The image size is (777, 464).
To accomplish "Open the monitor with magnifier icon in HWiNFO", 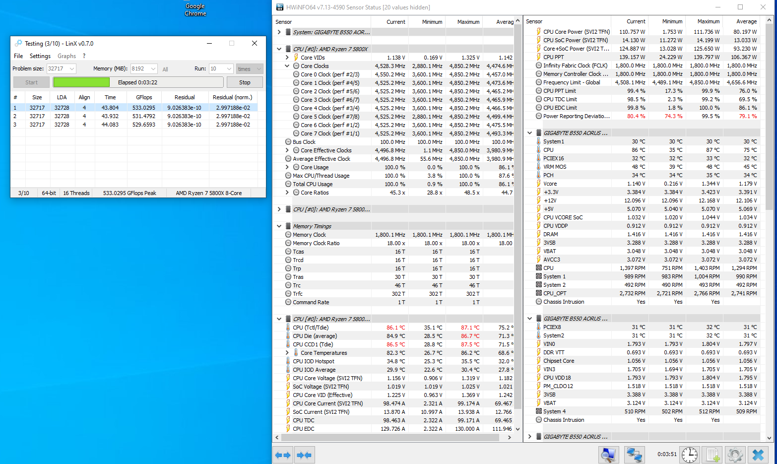I will click(x=608, y=455).
